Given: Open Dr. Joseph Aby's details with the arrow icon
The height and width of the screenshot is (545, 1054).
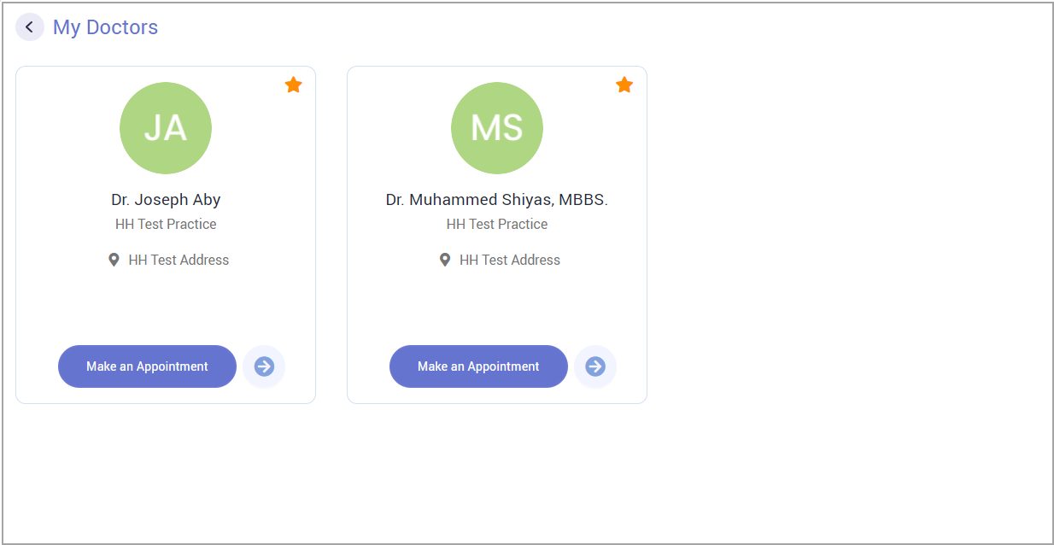Looking at the screenshot, I should [x=264, y=366].
